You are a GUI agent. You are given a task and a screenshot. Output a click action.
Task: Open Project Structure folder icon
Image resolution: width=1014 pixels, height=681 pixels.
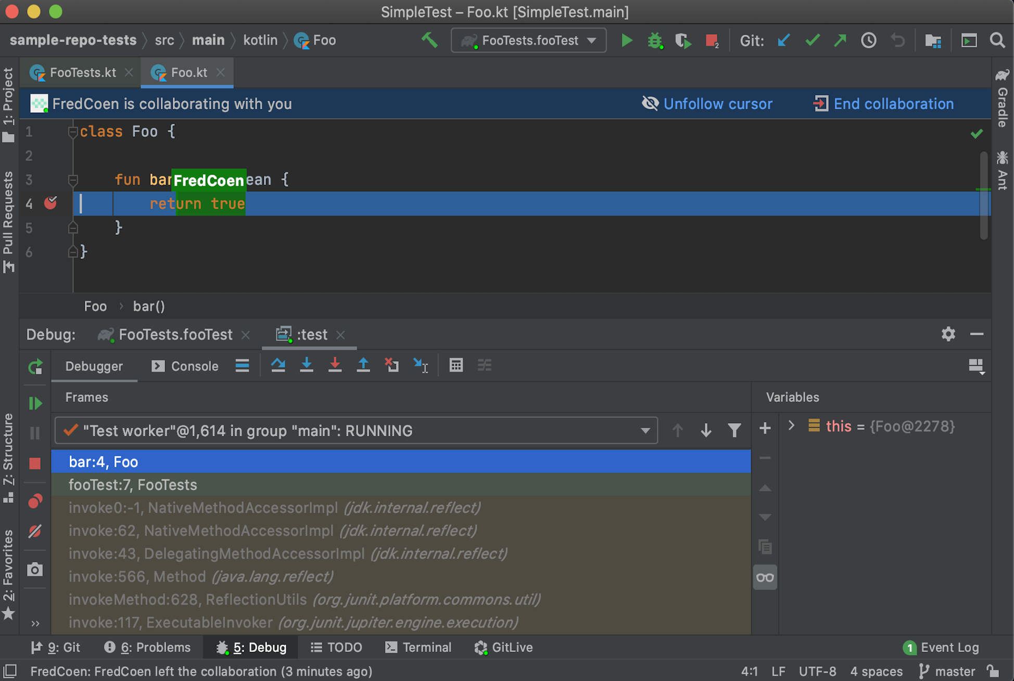click(x=933, y=41)
